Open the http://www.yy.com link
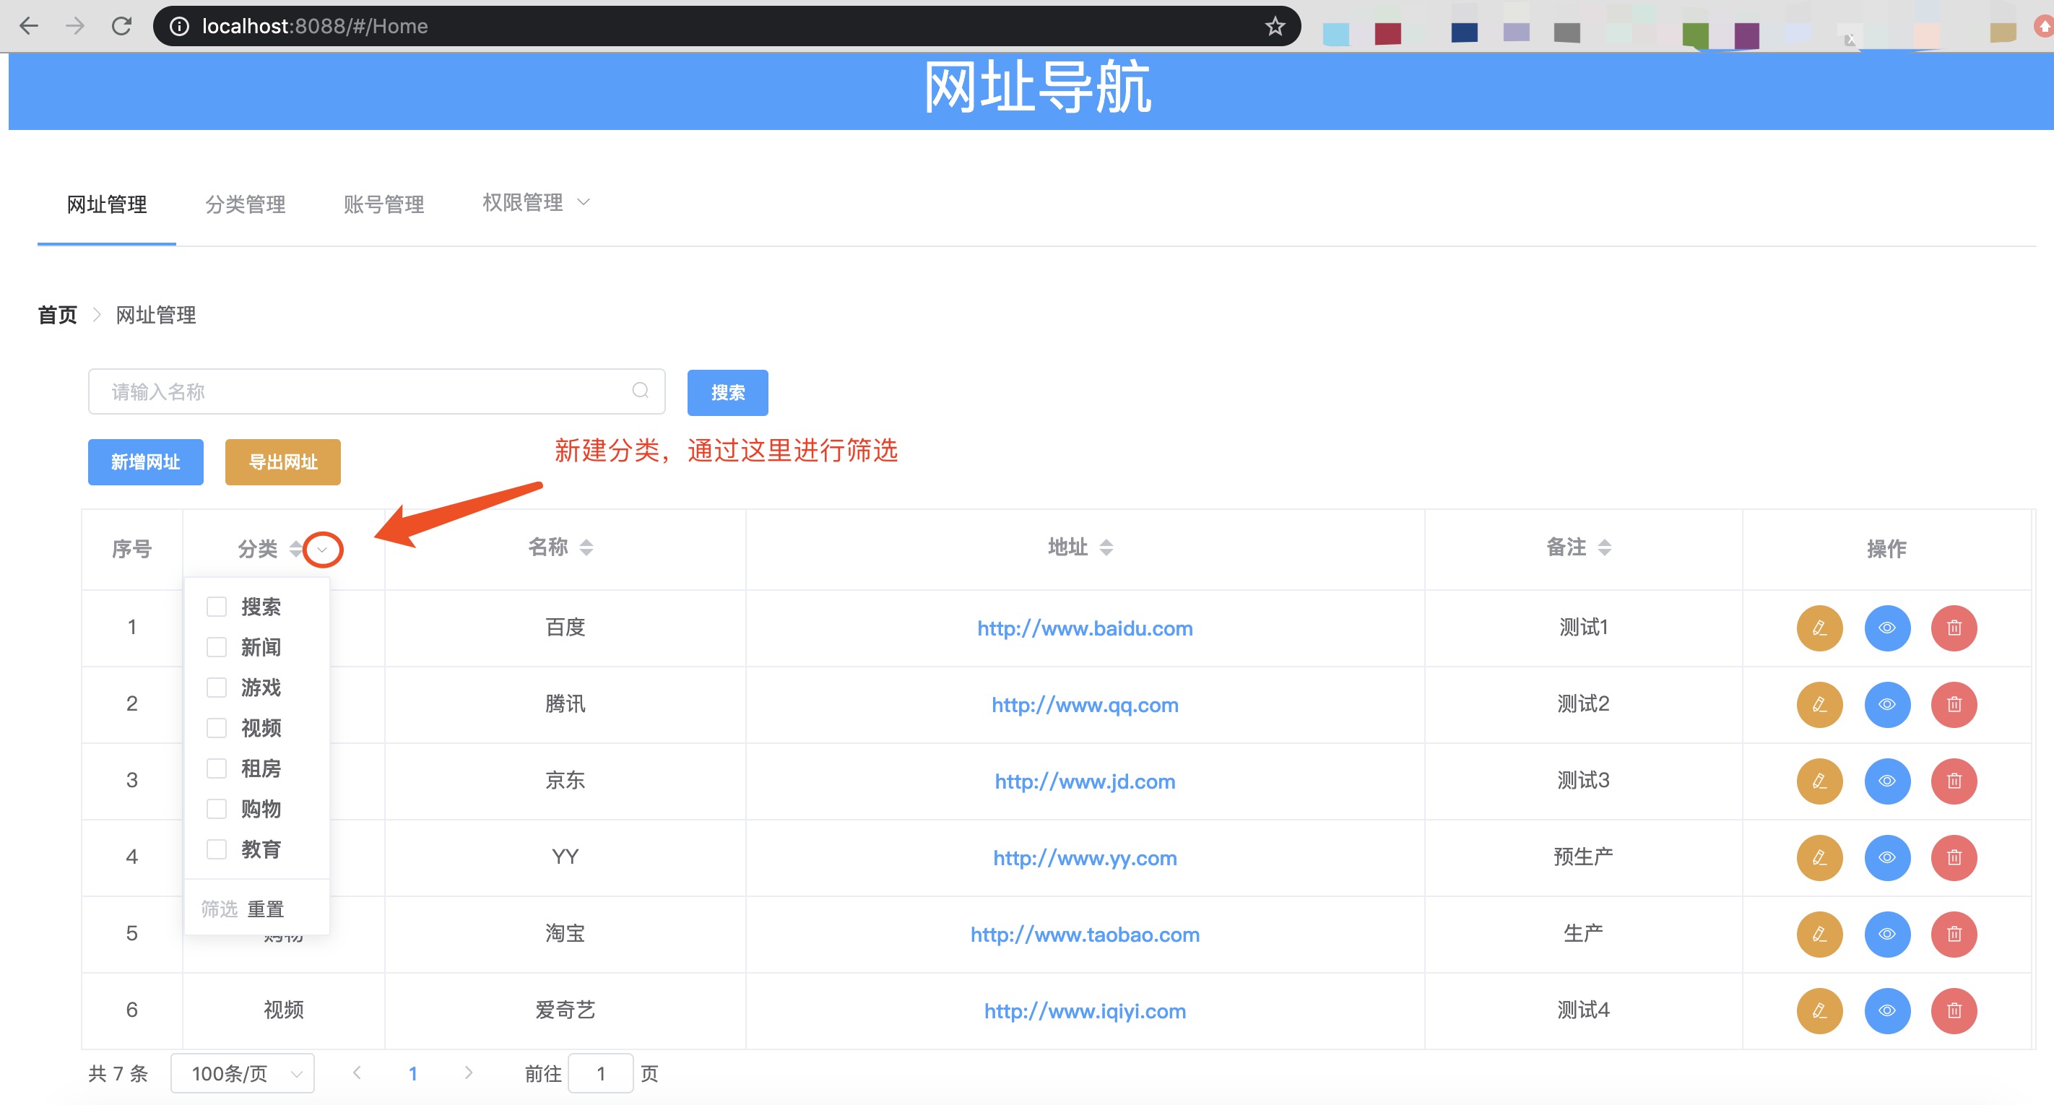The width and height of the screenshot is (2054, 1105). point(1085,859)
